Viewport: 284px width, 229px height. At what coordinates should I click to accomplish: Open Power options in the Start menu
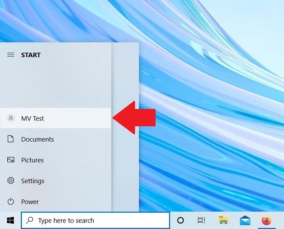(56, 201)
